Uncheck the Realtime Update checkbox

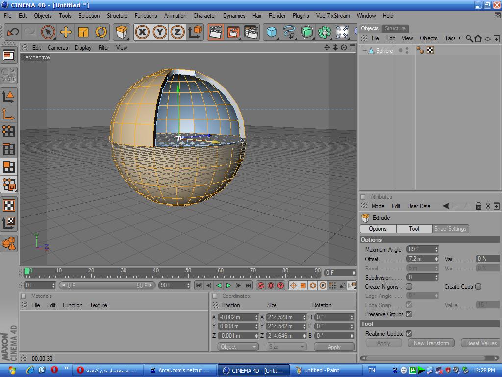click(x=409, y=334)
